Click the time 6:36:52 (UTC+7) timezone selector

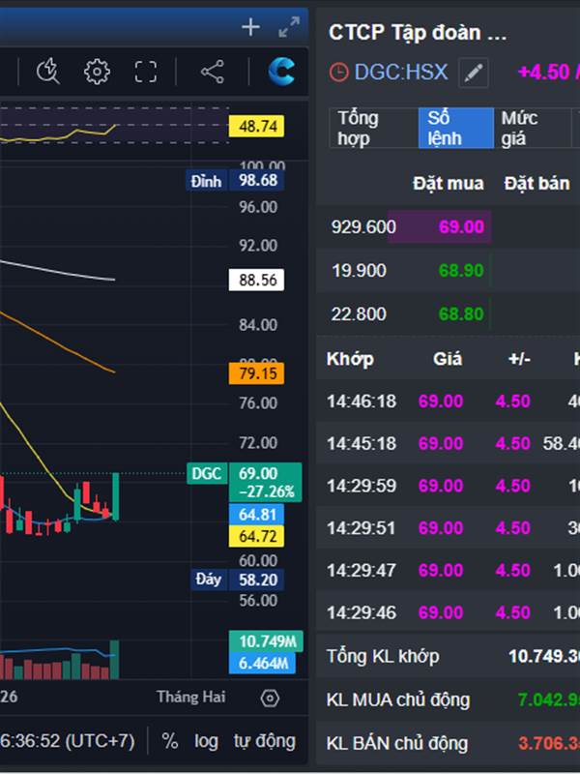(67, 741)
